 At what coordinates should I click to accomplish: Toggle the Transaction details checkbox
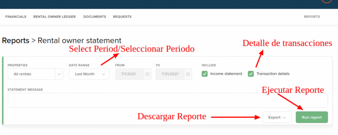click(x=251, y=74)
